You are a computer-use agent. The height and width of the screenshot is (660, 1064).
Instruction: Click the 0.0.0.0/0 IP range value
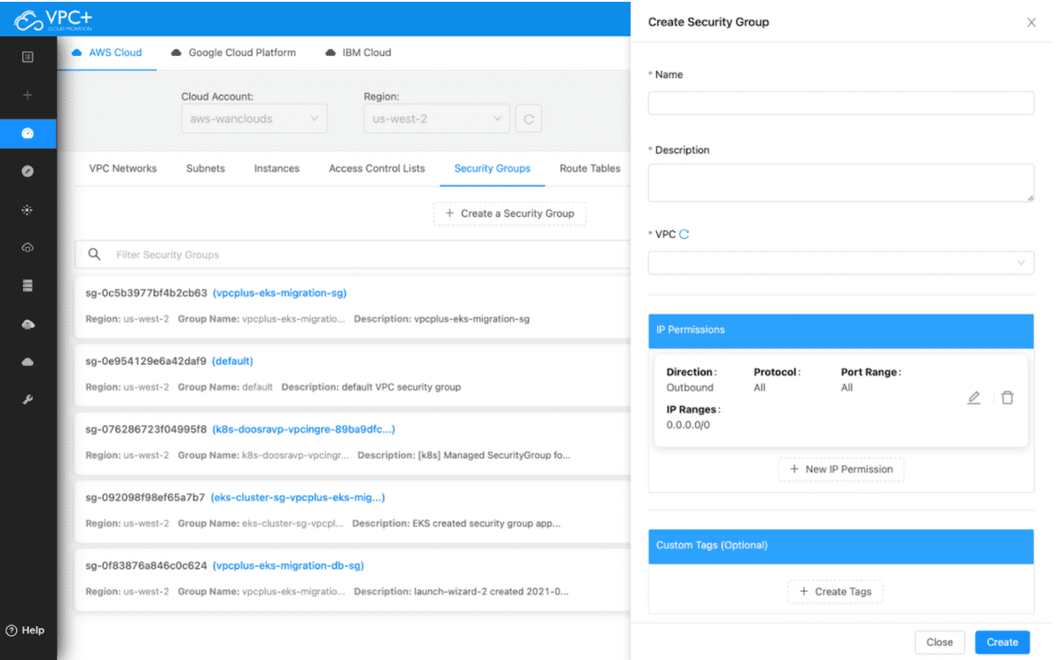688,425
